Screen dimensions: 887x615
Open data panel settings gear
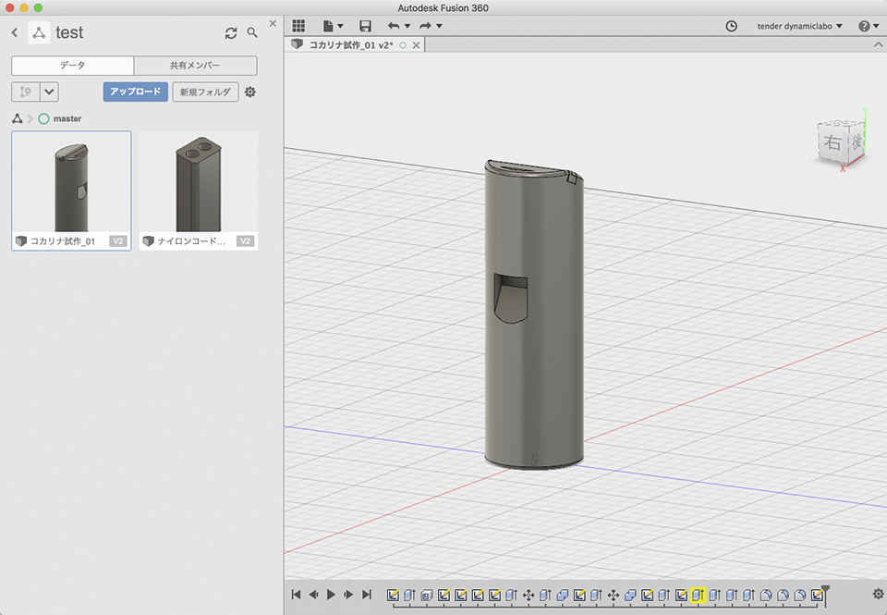click(x=250, y=92)
